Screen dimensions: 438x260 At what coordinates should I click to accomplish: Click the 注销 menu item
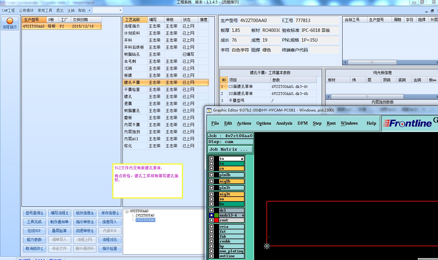click(71, 10)
